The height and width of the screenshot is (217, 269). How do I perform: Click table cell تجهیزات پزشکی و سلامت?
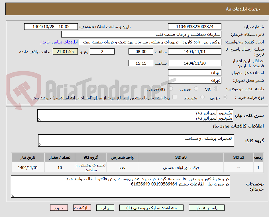point(91,168)
